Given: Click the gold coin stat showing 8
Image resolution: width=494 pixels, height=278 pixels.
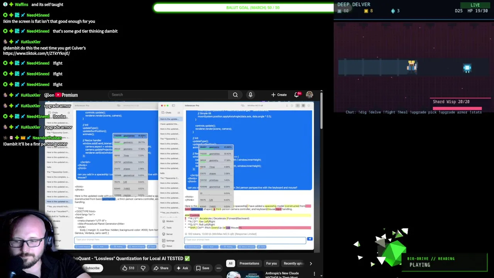Looking at the screenshot, I should (368, 11).
